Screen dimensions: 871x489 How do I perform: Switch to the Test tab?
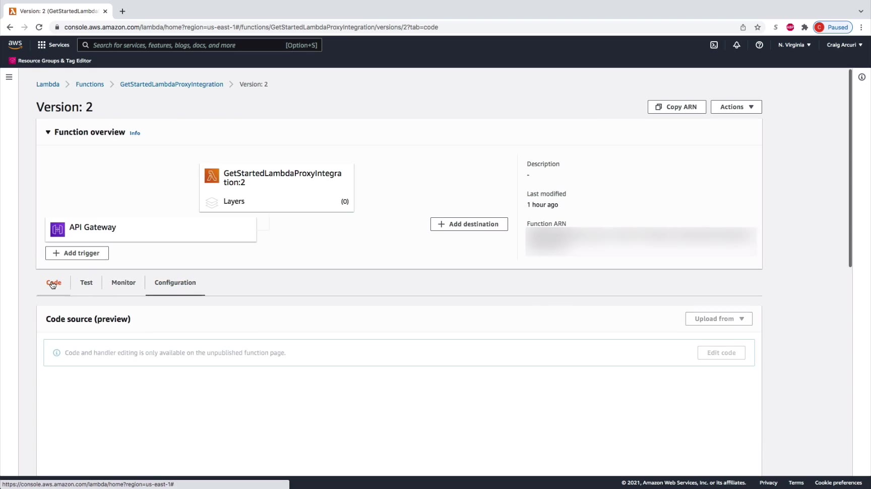click(x=86, y=283)
